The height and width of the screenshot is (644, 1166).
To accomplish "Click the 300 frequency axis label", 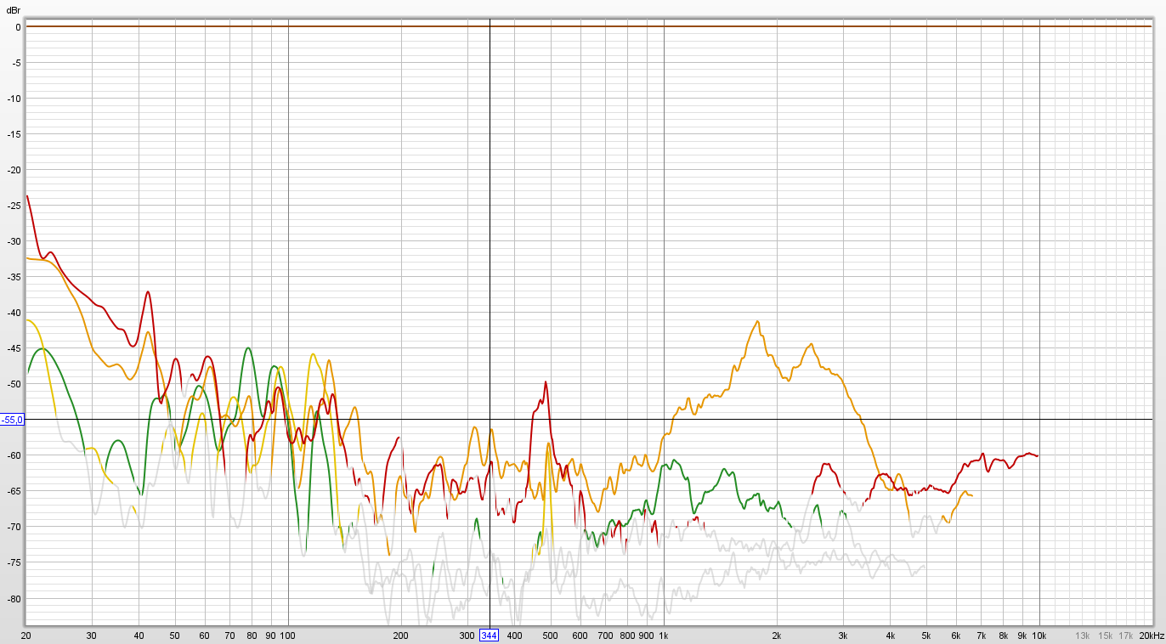I will (x=467, y=636).
